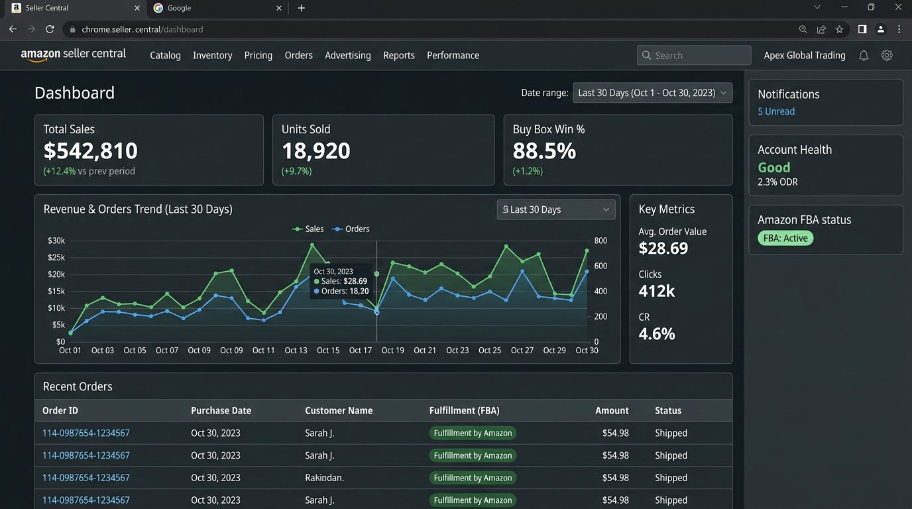Screen dimensions: 912x509
Task: Toggle the Orders series in the chart legend
Action: point(351,229)
